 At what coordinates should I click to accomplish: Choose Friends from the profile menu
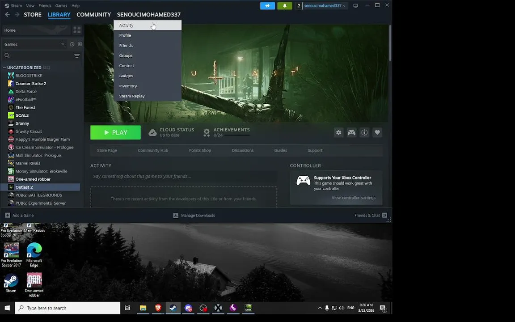(148, 46)
